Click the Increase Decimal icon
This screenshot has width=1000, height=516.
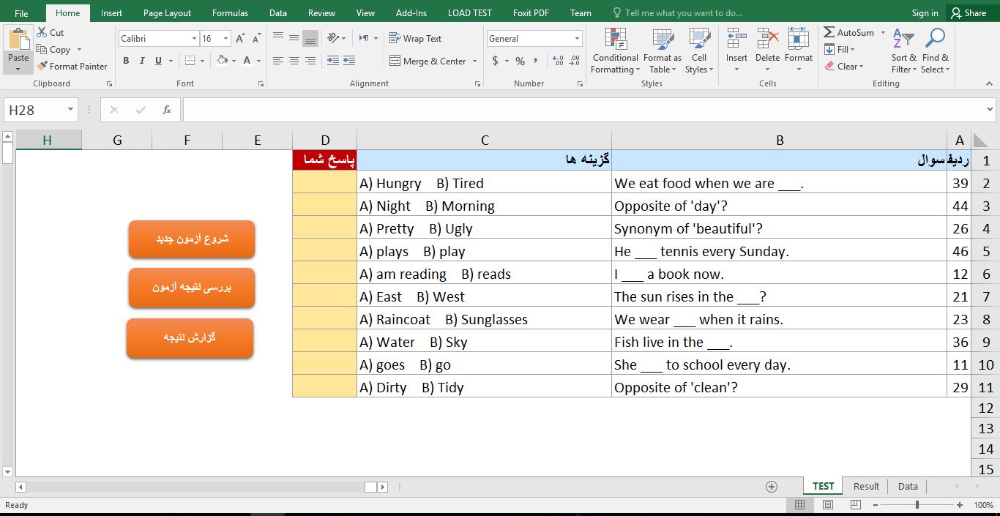(558, 61)
